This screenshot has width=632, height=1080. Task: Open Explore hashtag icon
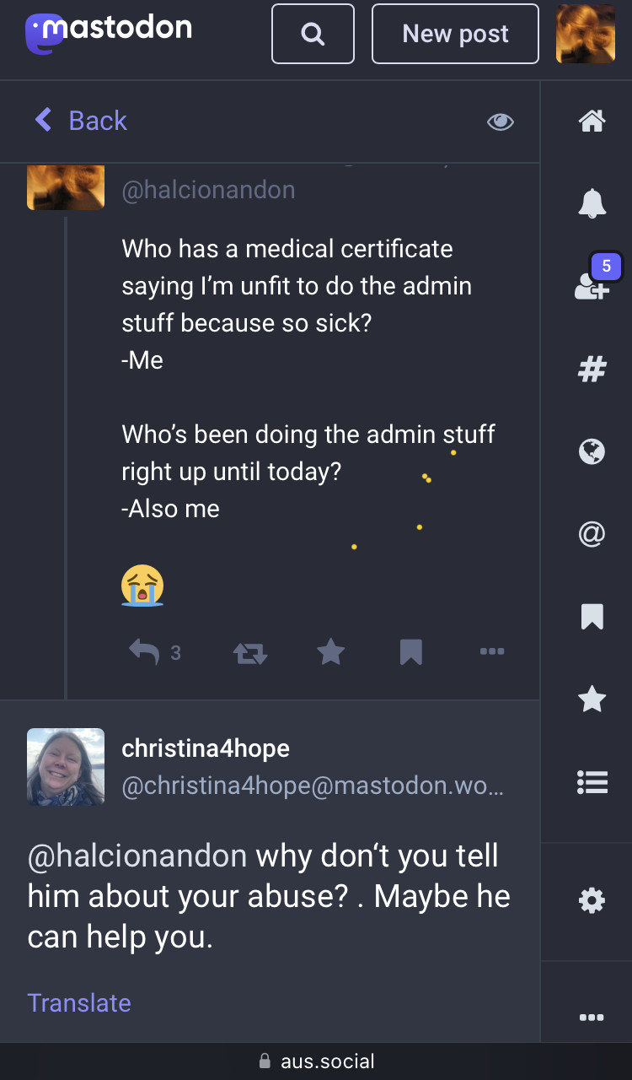592,369
